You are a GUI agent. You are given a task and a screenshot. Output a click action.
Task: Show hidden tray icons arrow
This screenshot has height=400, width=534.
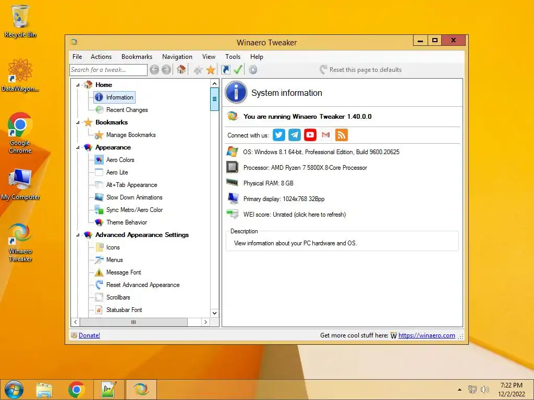(x=460, y=390)
